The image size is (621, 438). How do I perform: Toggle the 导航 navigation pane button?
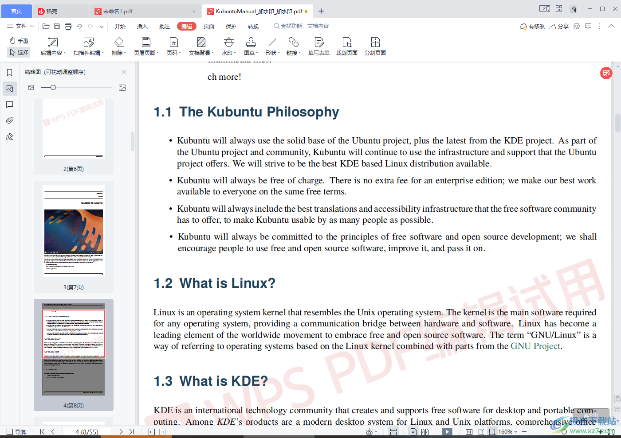point(16,432)
